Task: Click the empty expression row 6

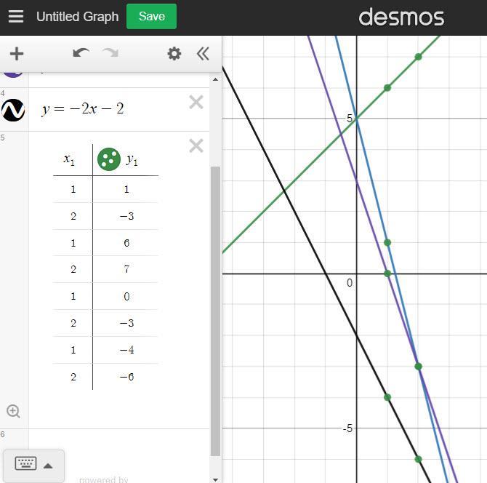Action: (x=119, y=439)
